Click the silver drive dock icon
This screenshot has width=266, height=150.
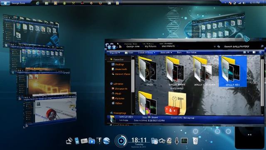pyautogui.click(x=84, y=141)
